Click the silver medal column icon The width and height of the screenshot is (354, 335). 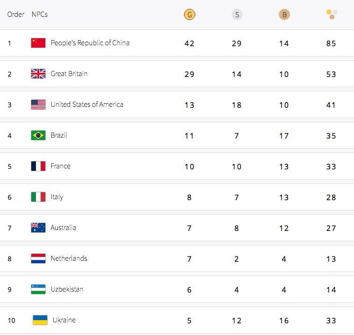coord(237,14)
